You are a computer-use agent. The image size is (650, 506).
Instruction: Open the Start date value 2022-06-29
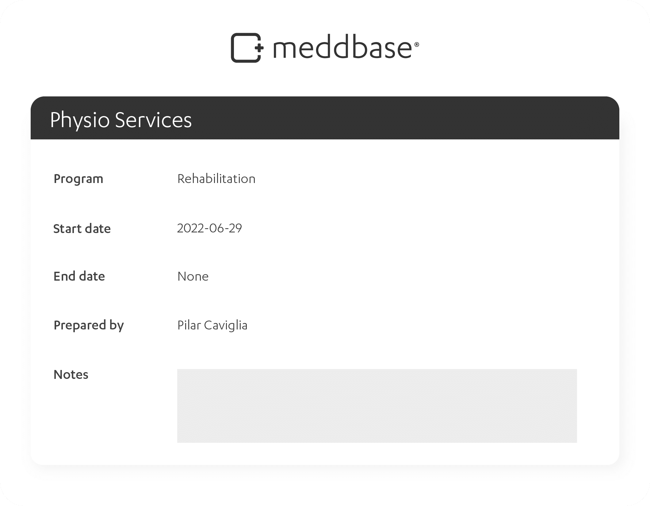click(210, 228)
